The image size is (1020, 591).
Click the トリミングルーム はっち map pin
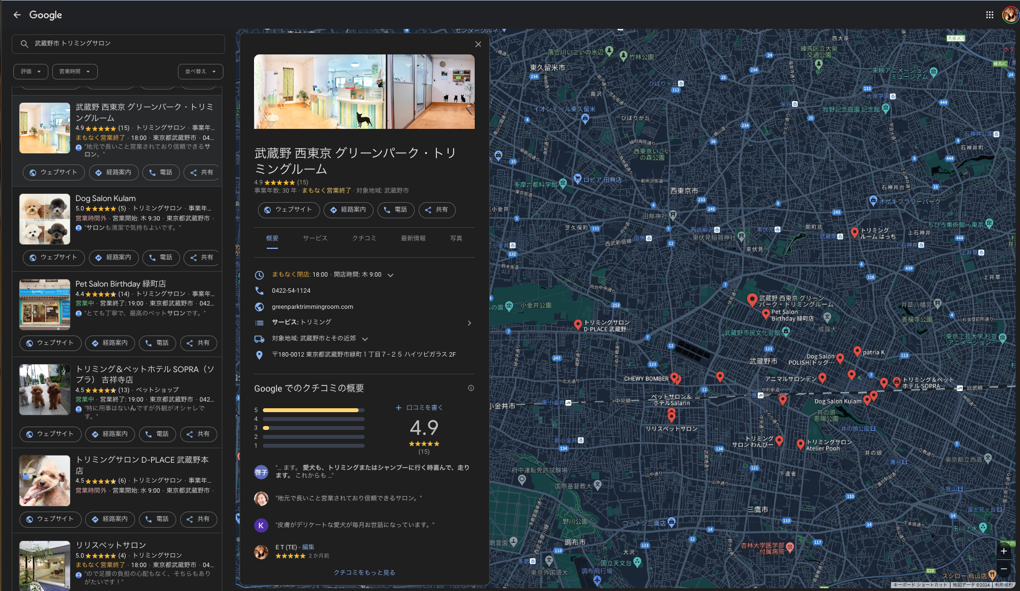(855, 232)
